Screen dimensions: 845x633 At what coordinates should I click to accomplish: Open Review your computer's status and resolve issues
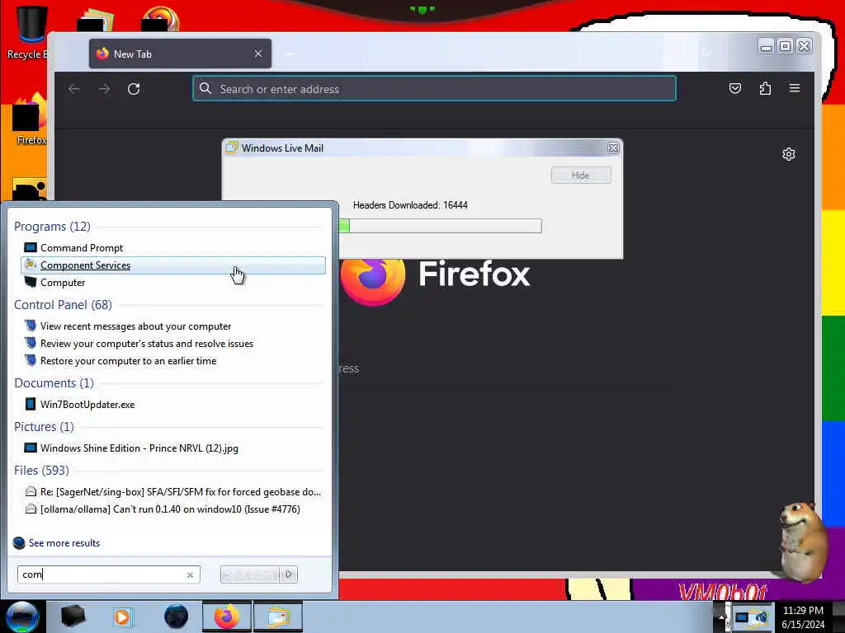(x=172, y=344)
